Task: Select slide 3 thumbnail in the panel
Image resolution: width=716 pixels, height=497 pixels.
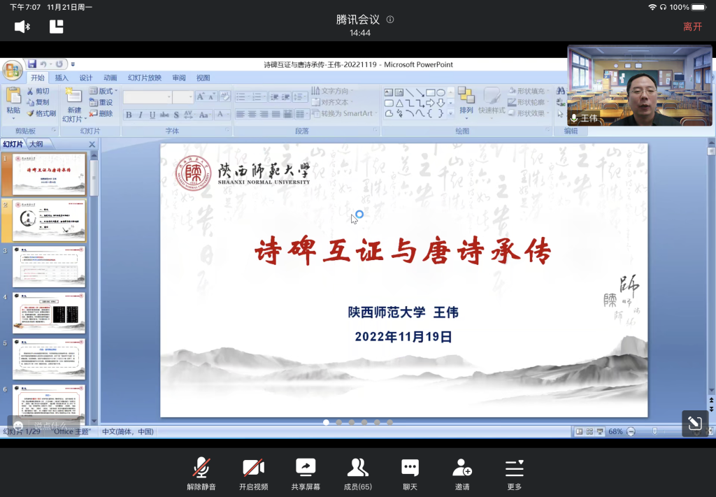Action: [49, 266]
